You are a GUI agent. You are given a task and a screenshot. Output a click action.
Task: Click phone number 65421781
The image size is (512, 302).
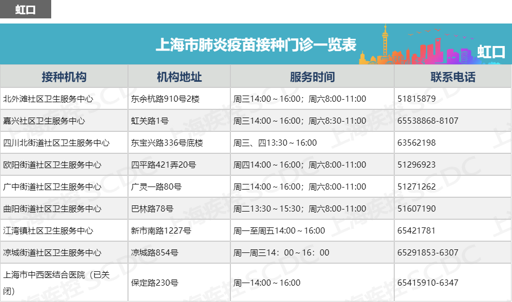(x=416, y=230)
